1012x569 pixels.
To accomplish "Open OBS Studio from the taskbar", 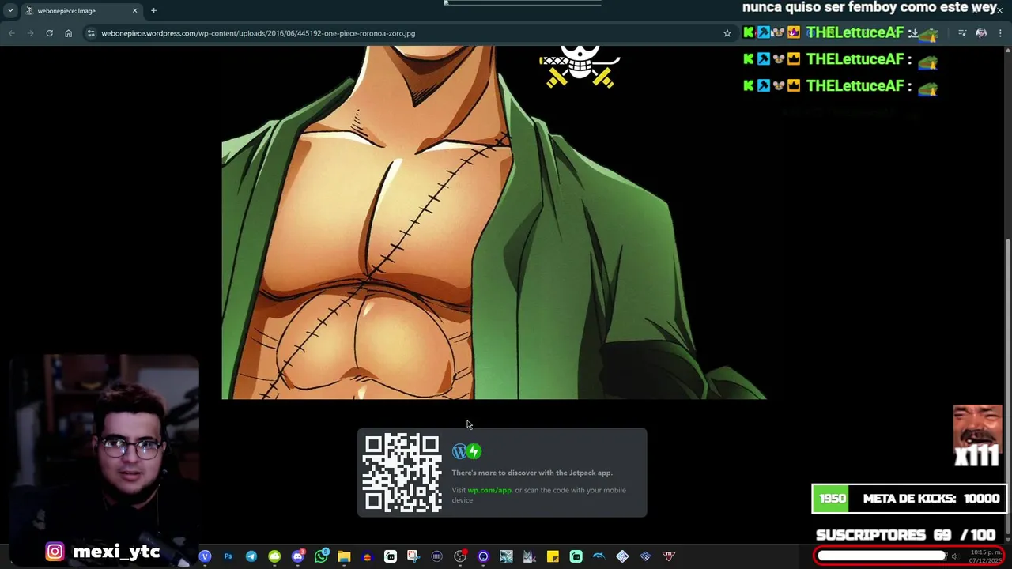I will pyautogui.click(x=460, y=556).
